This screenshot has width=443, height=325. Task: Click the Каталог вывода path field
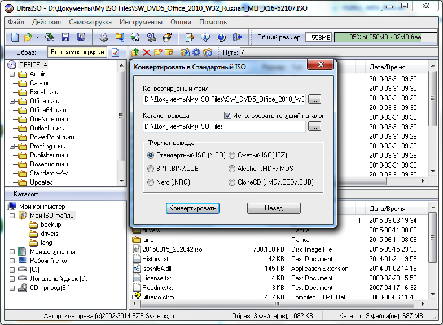click(225, 126)
